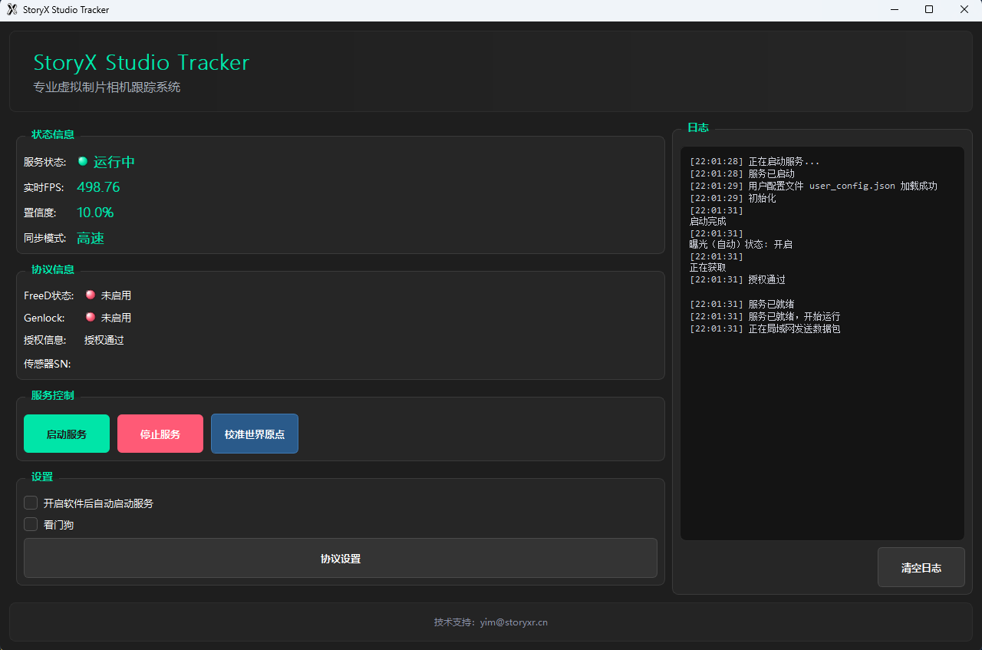Minimize the StoryX Studio Tracker window
Viewport: 982px width, 650px height.
[894, 10]
